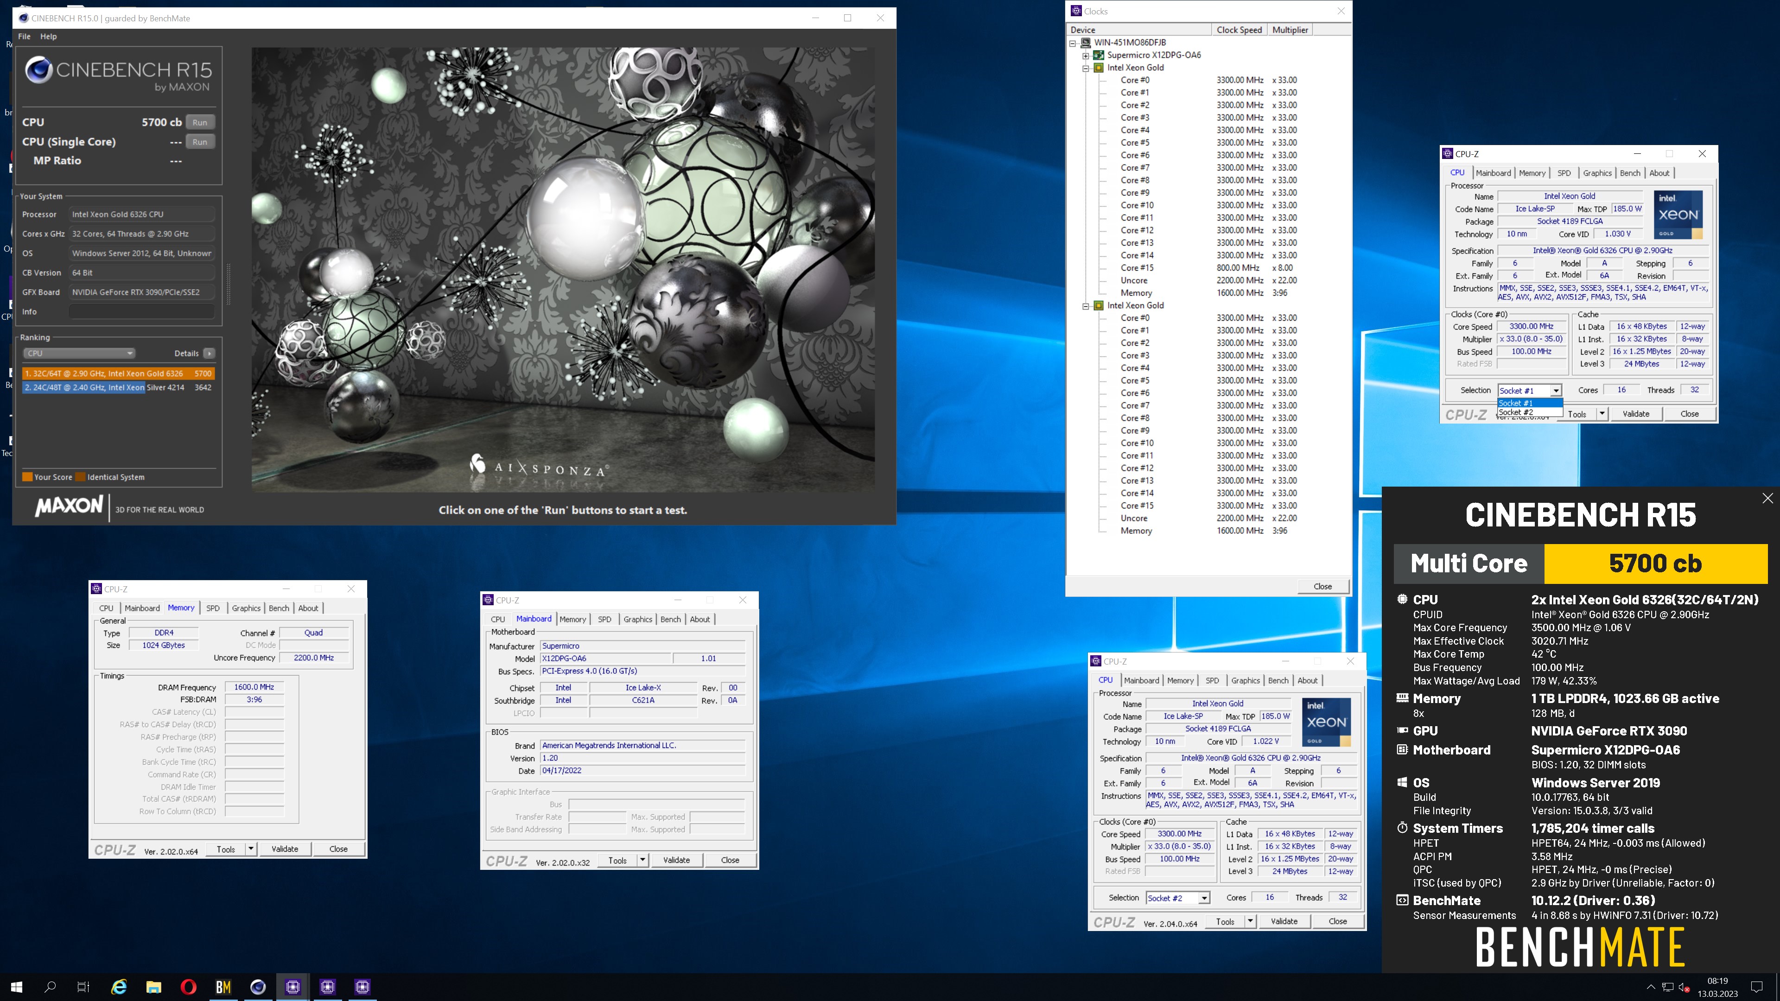Click the Clock Speed column header
The width and height of the screenshot is (1780, 1001).
click(x=1239, y=30)
